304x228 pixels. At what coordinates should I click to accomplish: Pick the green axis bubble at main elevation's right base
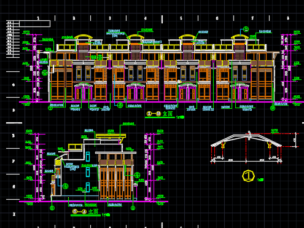[x=273, y=108]
